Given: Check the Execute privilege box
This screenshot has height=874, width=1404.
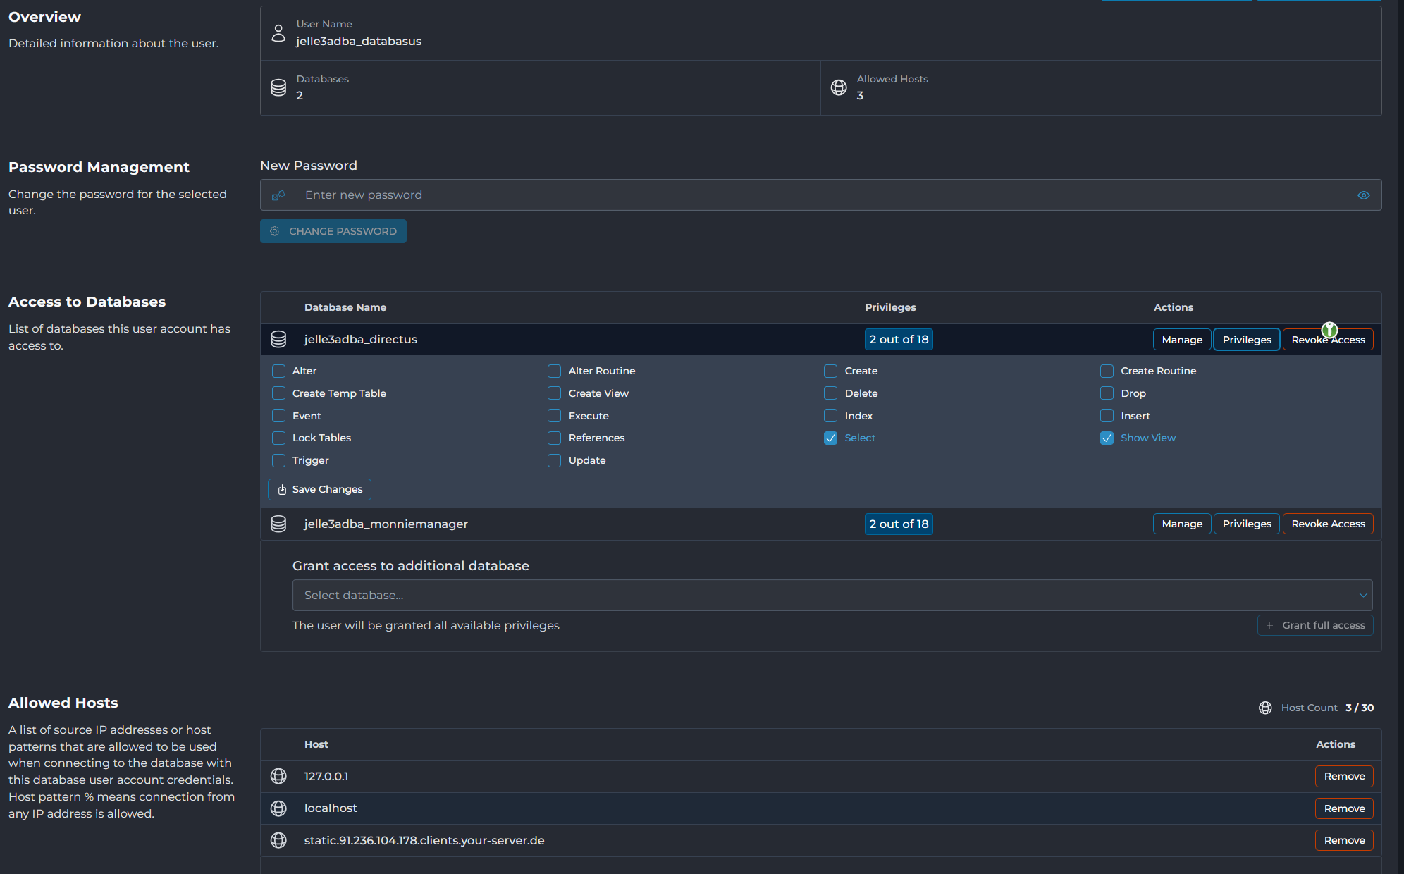Looking at the screenshot, I should (555, 416).
